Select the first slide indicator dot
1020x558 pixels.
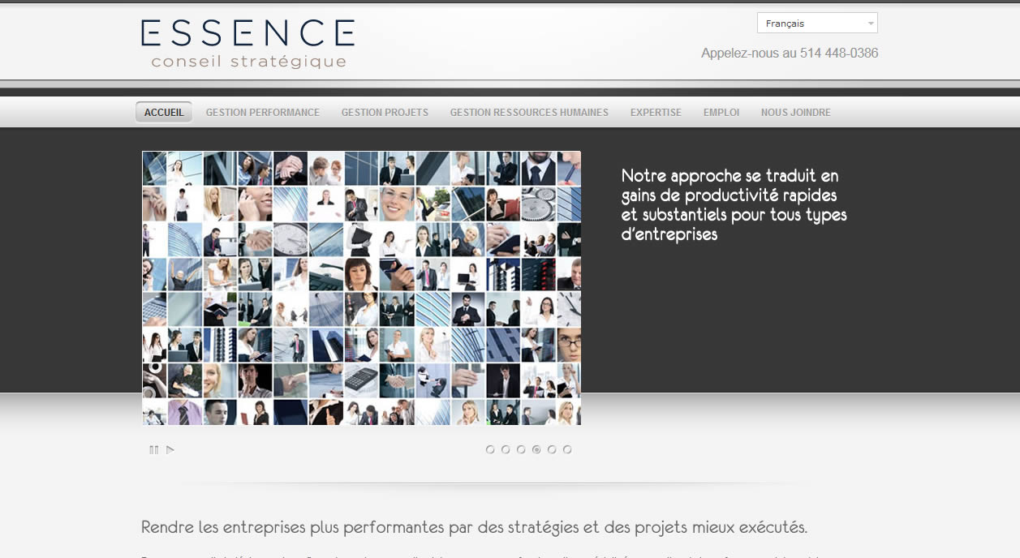[x=490, y=449]
